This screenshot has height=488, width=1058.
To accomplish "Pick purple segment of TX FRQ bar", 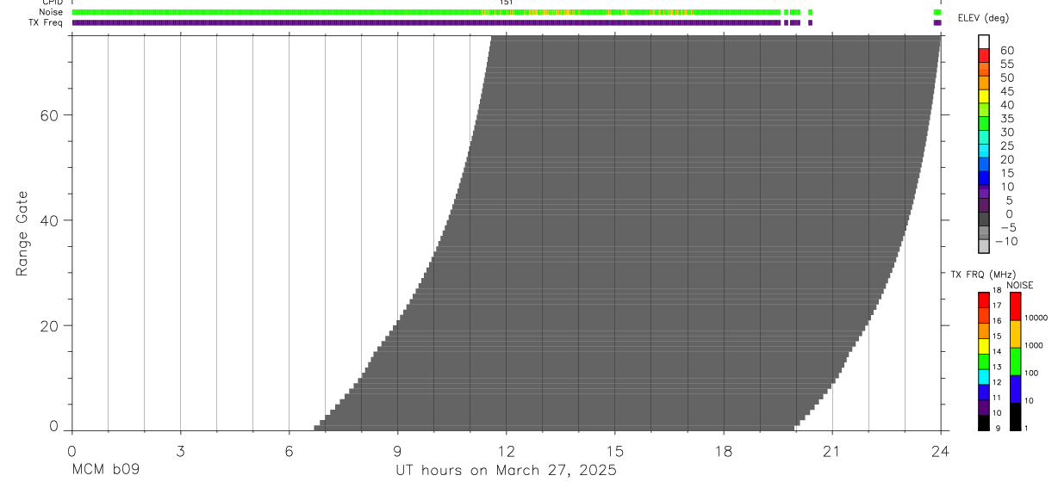I will tap(983, 407).
